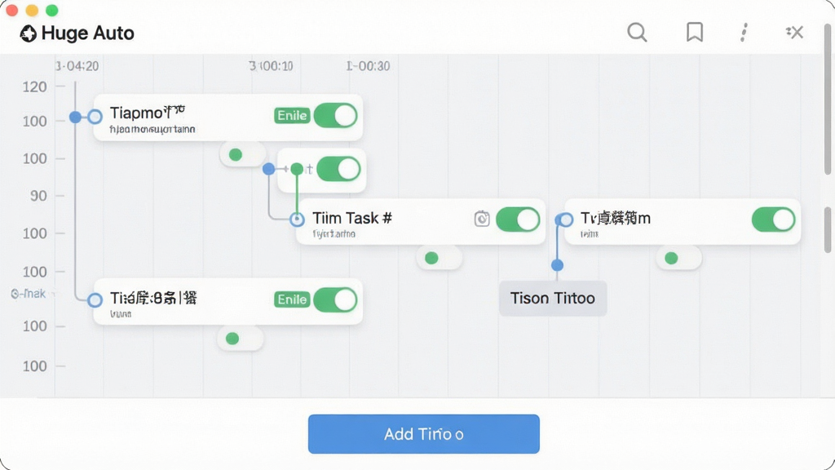Click the solid blue node beside the green node

click(269, 169)
